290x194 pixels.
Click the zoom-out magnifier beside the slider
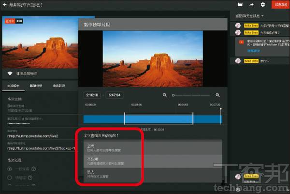click(x=165, y=95)
